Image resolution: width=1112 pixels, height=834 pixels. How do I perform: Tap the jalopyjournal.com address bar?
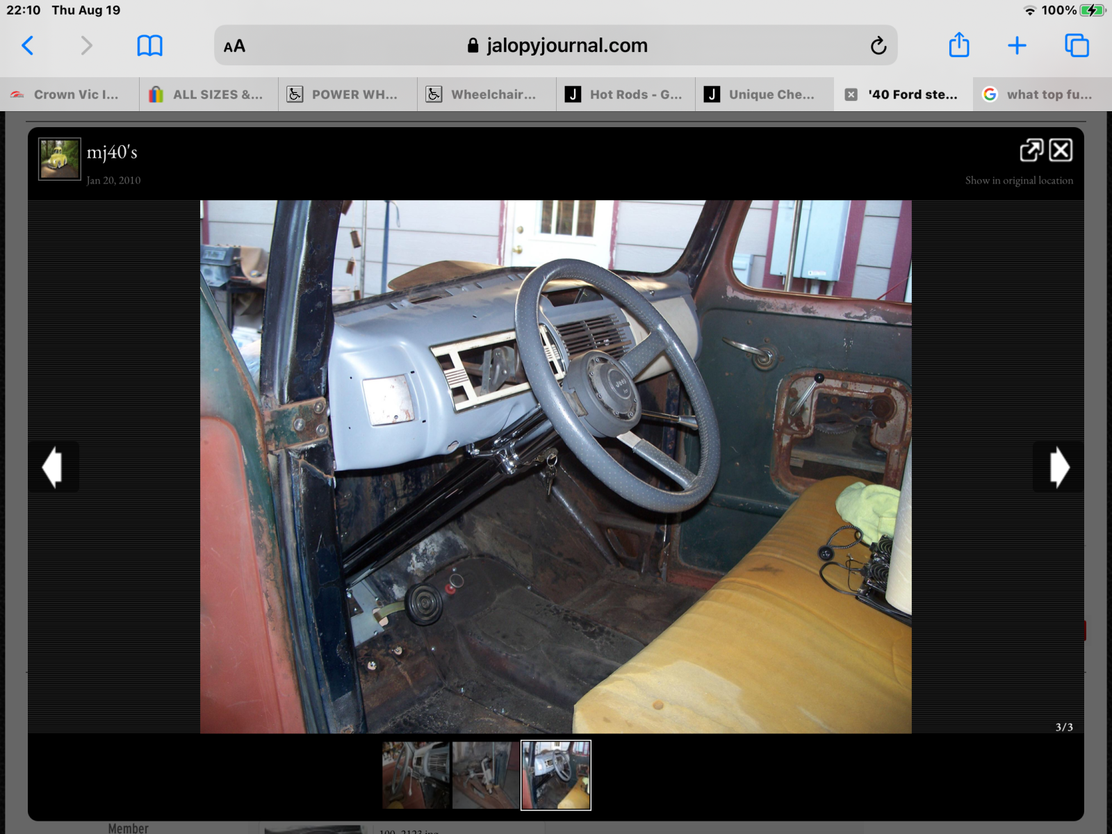(x=556, y=46)
